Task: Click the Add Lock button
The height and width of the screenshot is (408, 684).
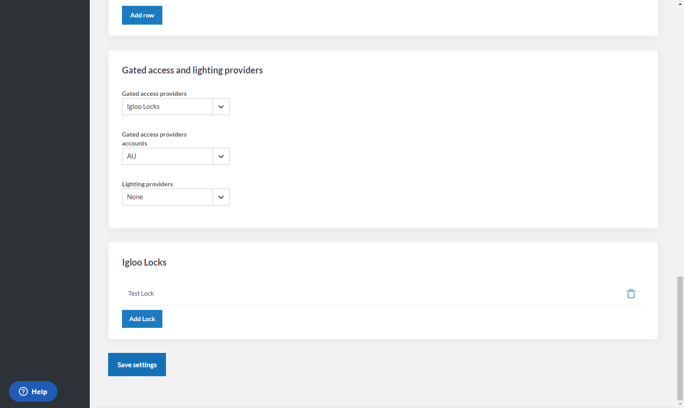Action: [142, 319]
